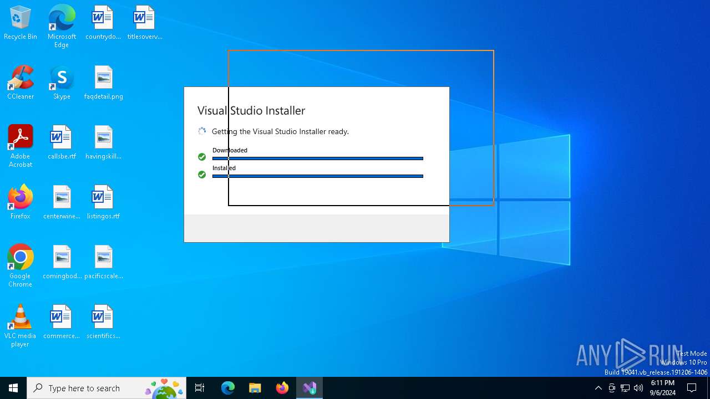Click the Downloaded green checkmark
The width and height of the screenshot is (710, 399).
202,157
